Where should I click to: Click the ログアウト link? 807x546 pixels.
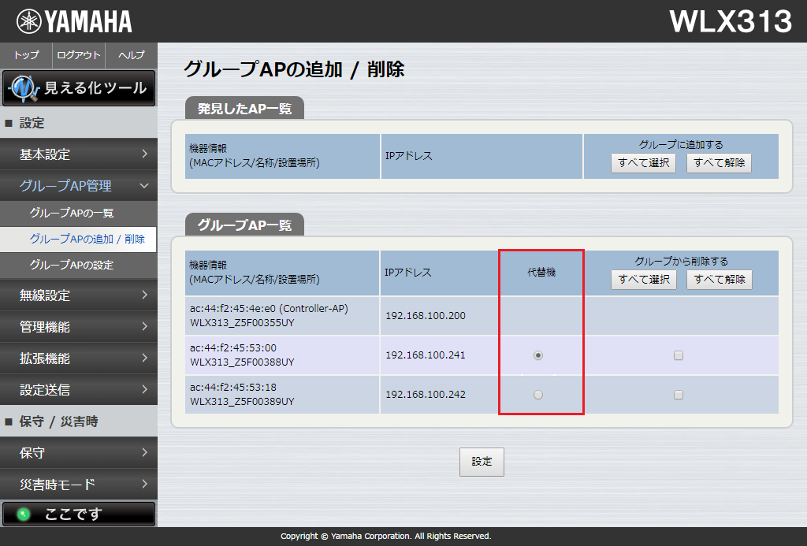click(x=79, y=55)
